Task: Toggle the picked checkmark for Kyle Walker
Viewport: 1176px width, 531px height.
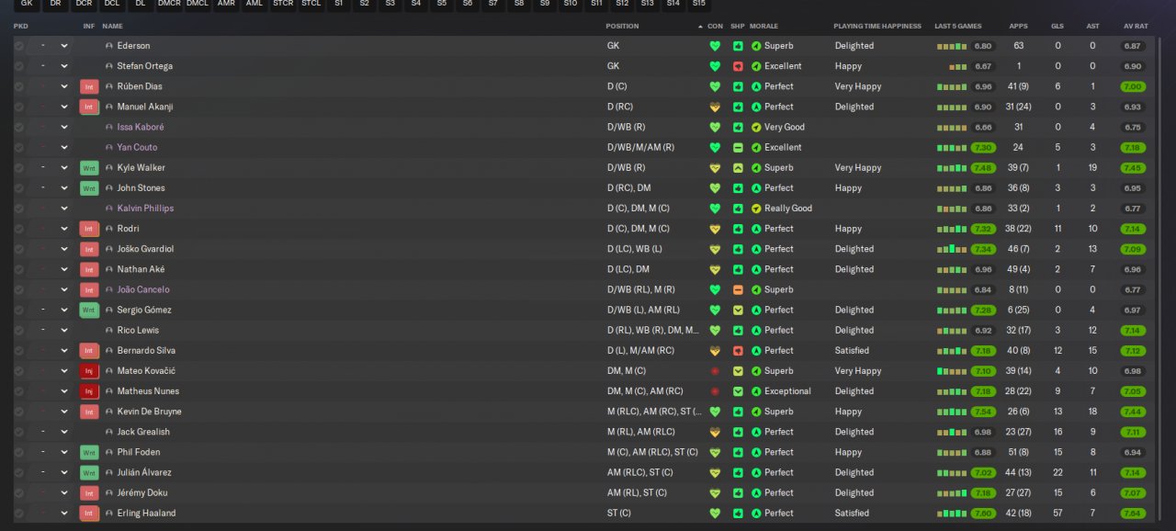Action: click(x=19, y=168)
